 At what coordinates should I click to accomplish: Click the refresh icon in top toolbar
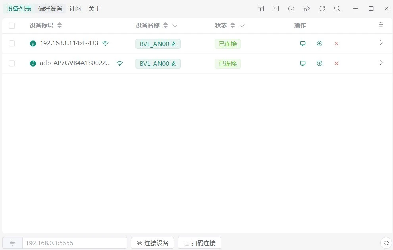[322, 9]
